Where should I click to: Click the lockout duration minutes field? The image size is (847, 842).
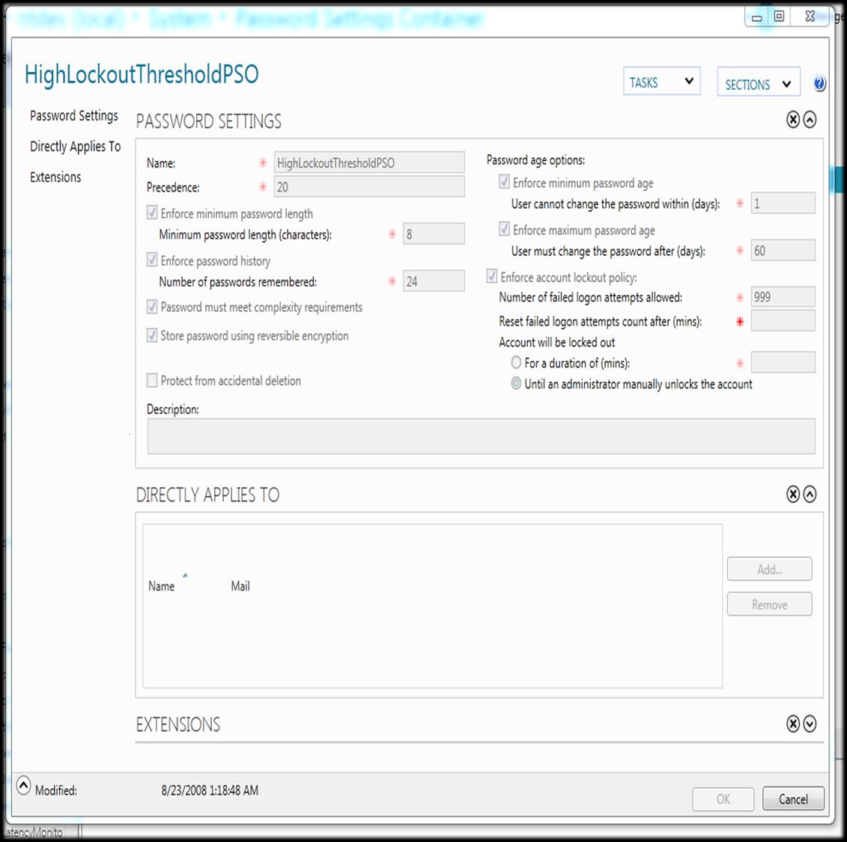point(783,362)
